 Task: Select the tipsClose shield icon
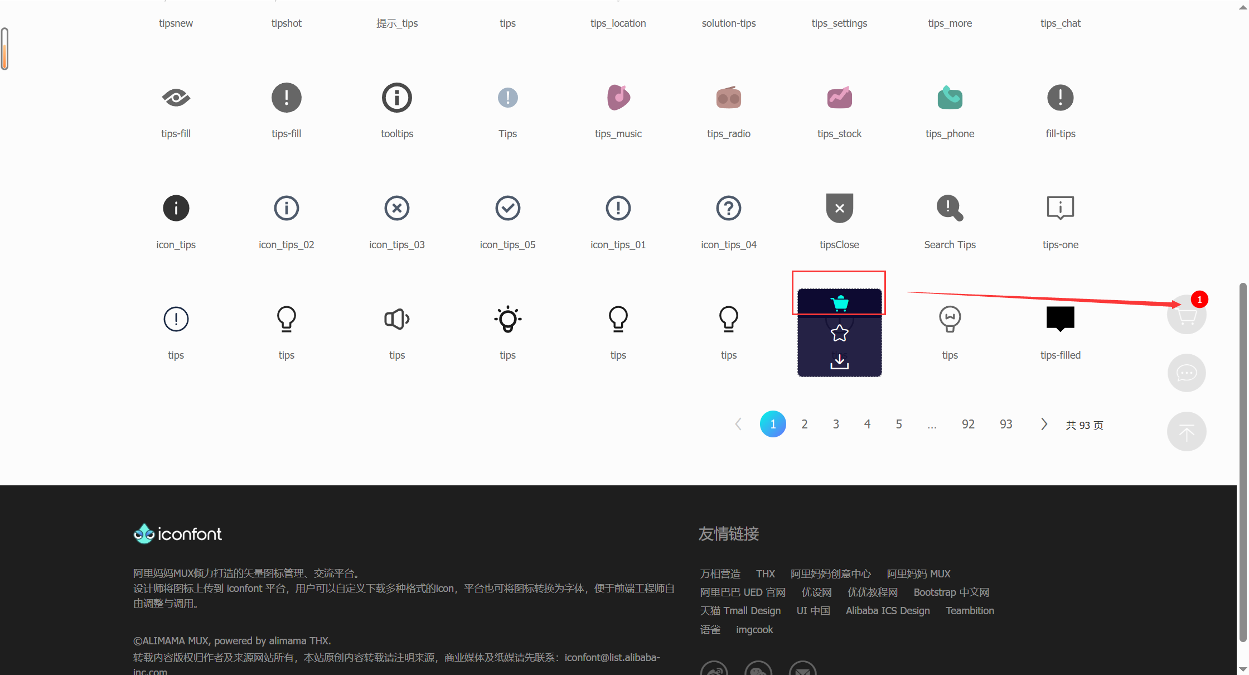839,208
